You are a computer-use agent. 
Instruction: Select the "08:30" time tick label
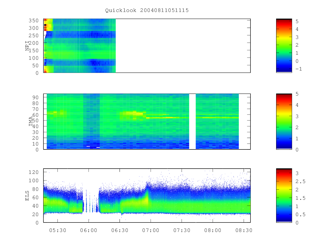coord(244,230)
